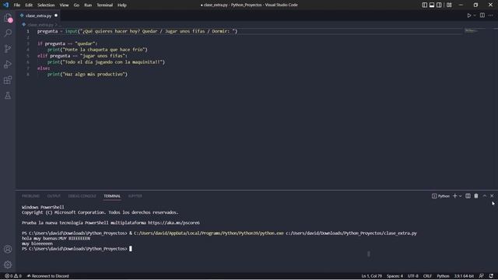Split the editor to the right
Screen dimensions: 498x280
[x=482, y=16]
